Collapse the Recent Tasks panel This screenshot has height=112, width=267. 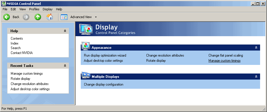tap(65, 65)
